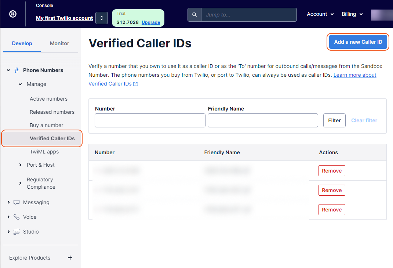393x268 pixels.
Task: Open Active numbers in the sidebar
Action: point(48,99)
